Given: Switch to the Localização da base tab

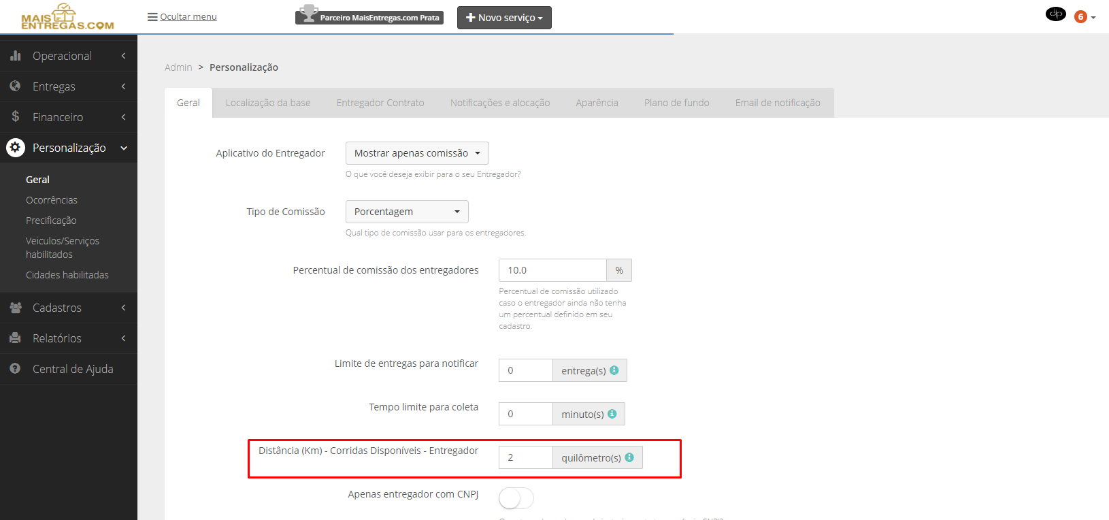Looking at the screenshot, I should [x=268, y=103].
